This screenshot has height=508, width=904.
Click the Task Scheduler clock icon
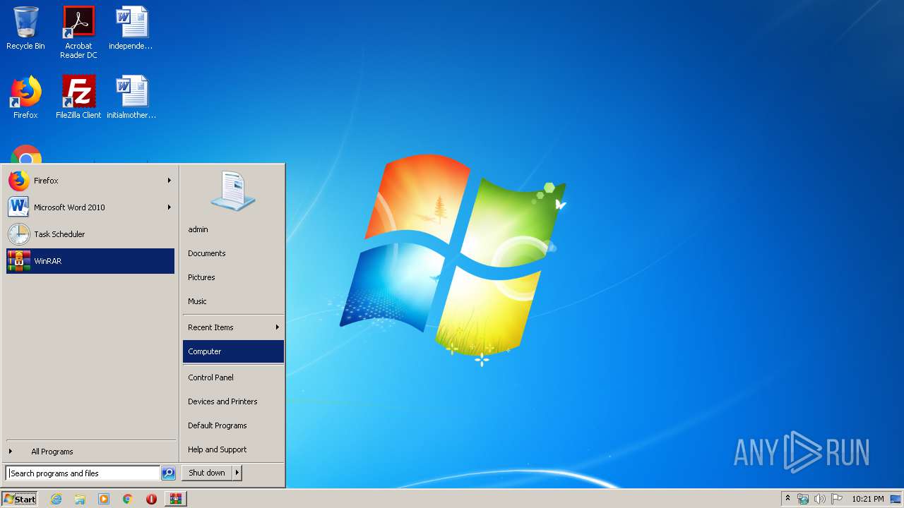(19, 234)
